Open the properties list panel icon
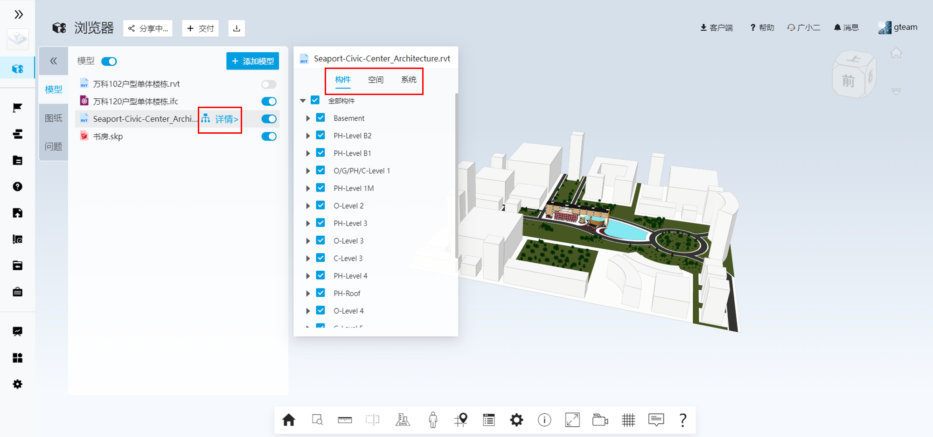This screenshot has width=933, height=437. coord(489,420)
